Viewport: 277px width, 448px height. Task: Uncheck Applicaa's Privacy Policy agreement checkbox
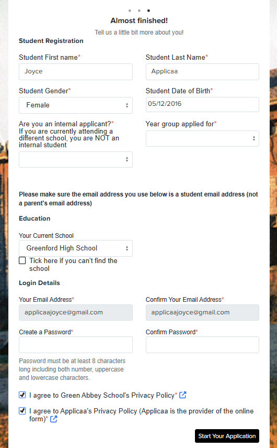pos(22,411)
